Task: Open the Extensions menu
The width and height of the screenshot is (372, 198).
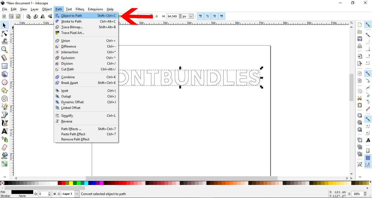Action: pyautogui.click(x=95, y=9)
